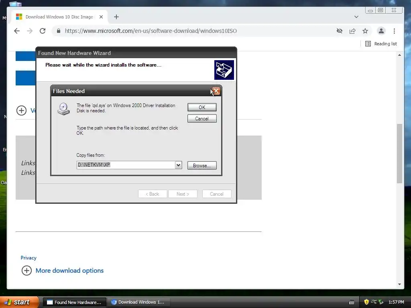
Task: Click the page scroll down arrow
Action: [x=399, y=284]
